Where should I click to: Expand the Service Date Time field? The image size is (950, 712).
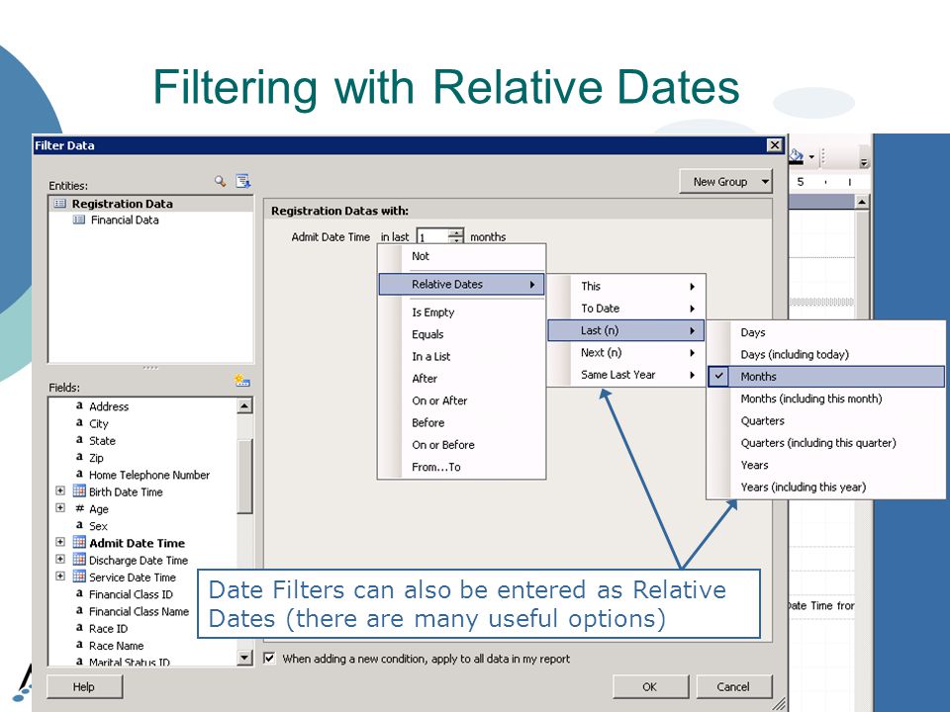coord(60,576)
